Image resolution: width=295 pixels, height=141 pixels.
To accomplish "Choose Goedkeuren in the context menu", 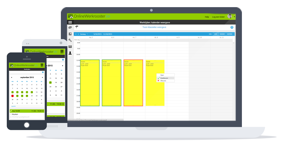I will click(x=165, y=78).
